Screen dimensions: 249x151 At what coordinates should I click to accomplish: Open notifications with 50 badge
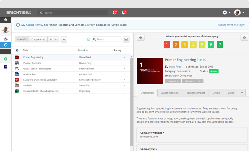[x=115, y=12]
